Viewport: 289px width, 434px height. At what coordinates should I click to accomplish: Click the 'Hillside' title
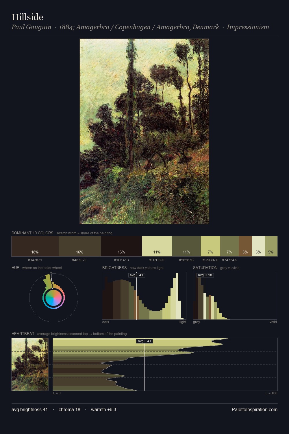coord(27,17)
